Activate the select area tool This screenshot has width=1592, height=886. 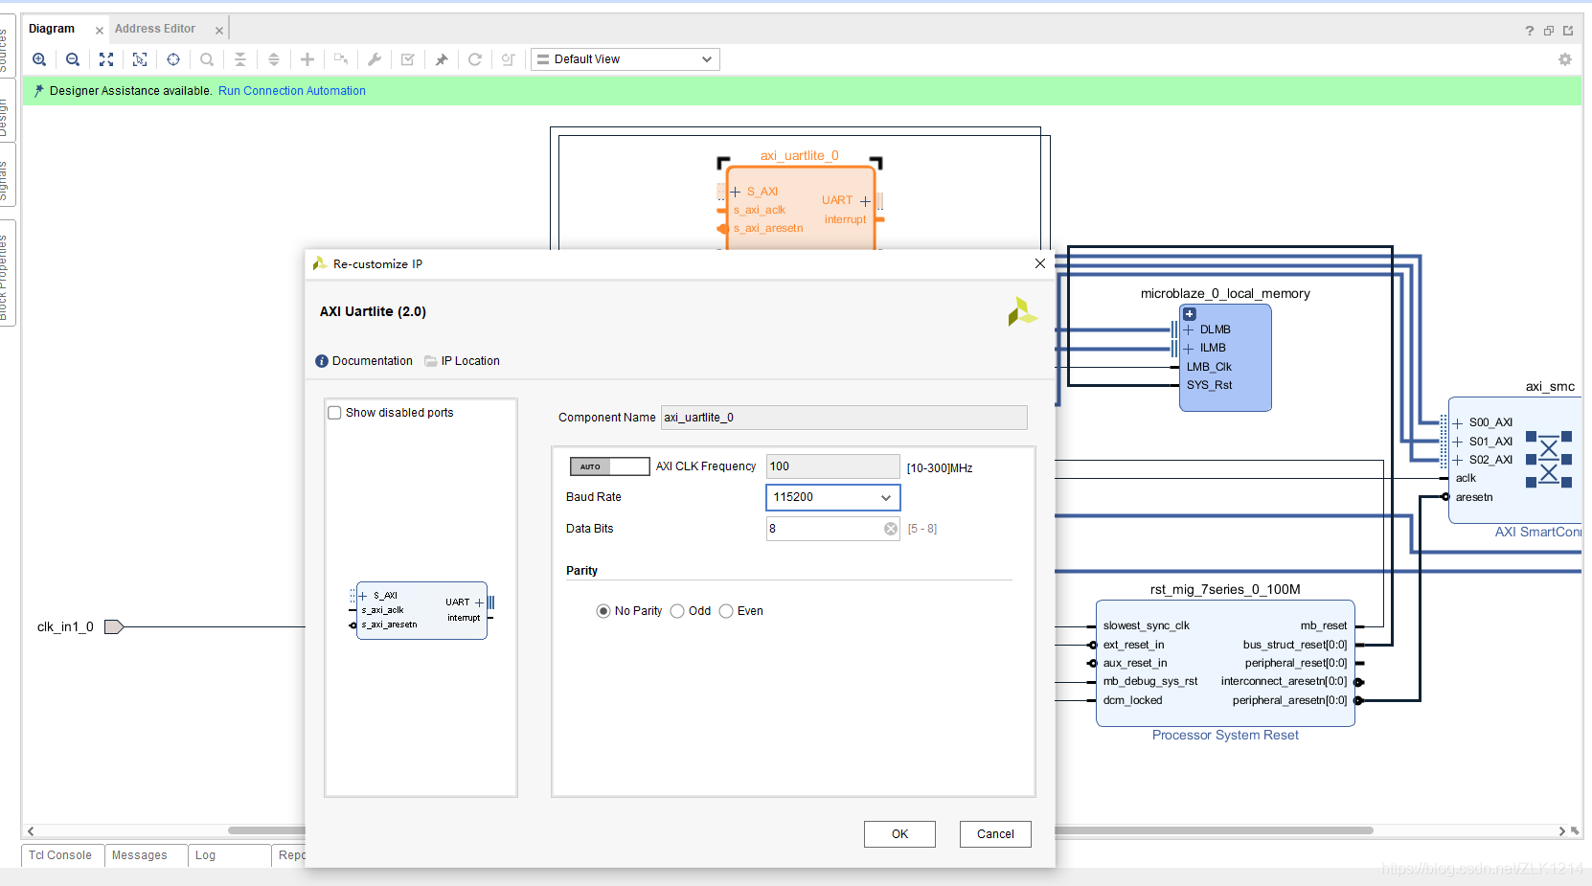pos(140,59)
